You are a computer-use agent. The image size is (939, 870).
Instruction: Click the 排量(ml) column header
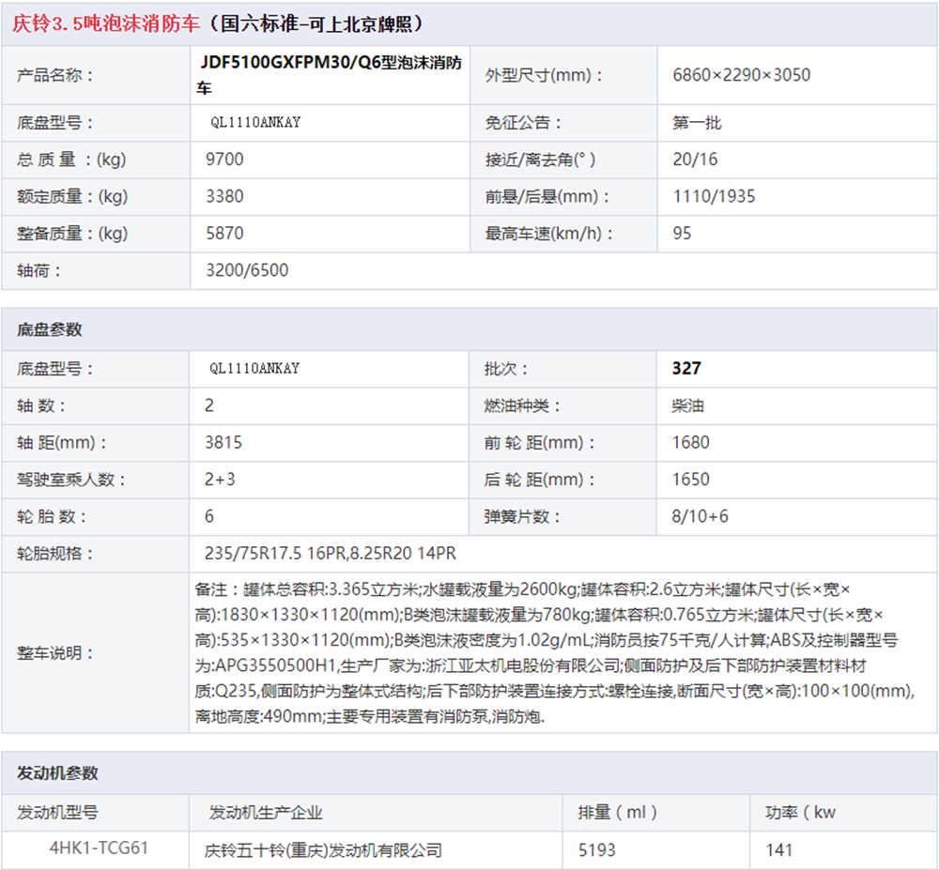618,812
